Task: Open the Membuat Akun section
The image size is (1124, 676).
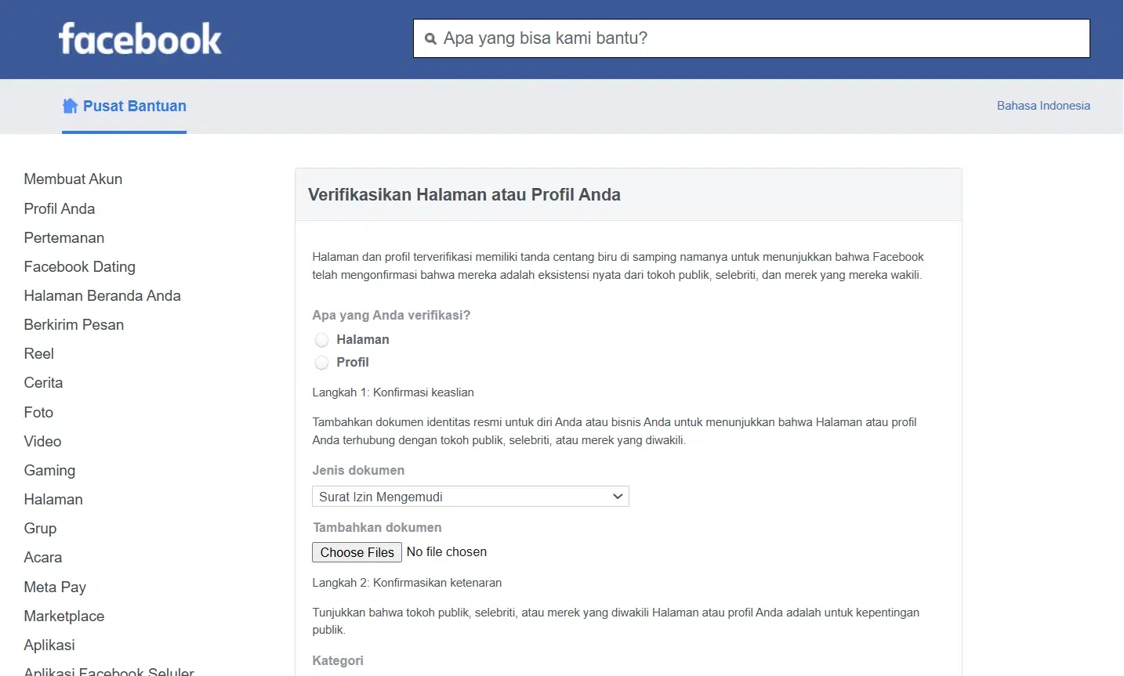Action: click(x=73, y=179)
